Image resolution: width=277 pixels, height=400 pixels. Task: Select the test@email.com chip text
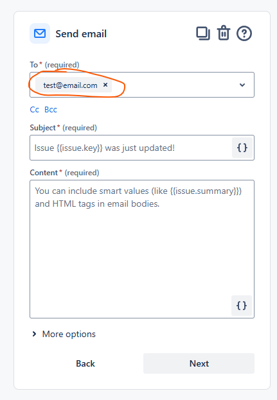pyautogui.click(x=70, y=85)
